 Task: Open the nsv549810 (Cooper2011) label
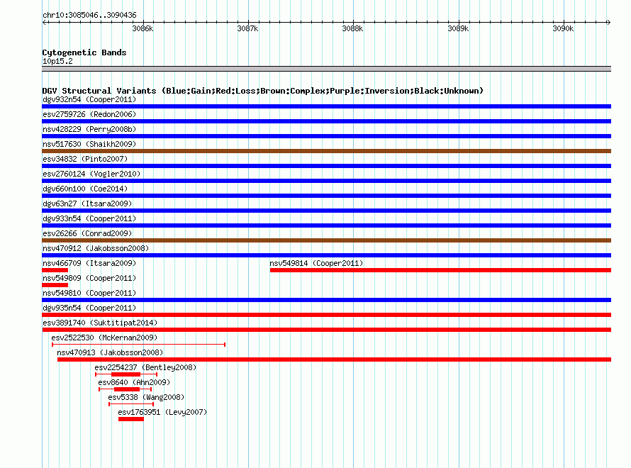tap(89, 293)
